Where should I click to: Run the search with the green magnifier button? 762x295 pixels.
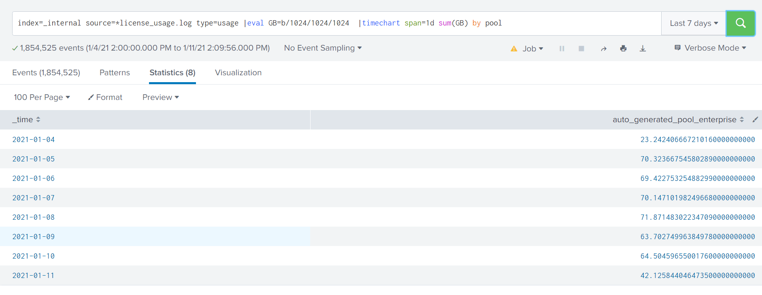click(x=740, y=23)
